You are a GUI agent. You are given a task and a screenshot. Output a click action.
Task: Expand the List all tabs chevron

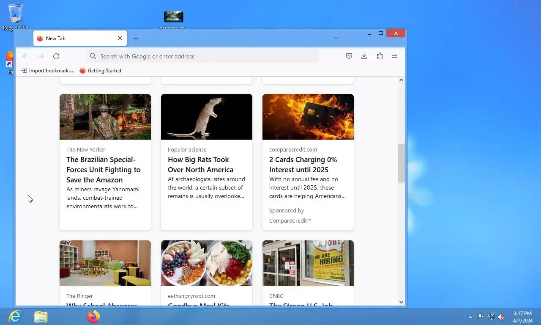(336, 38)
